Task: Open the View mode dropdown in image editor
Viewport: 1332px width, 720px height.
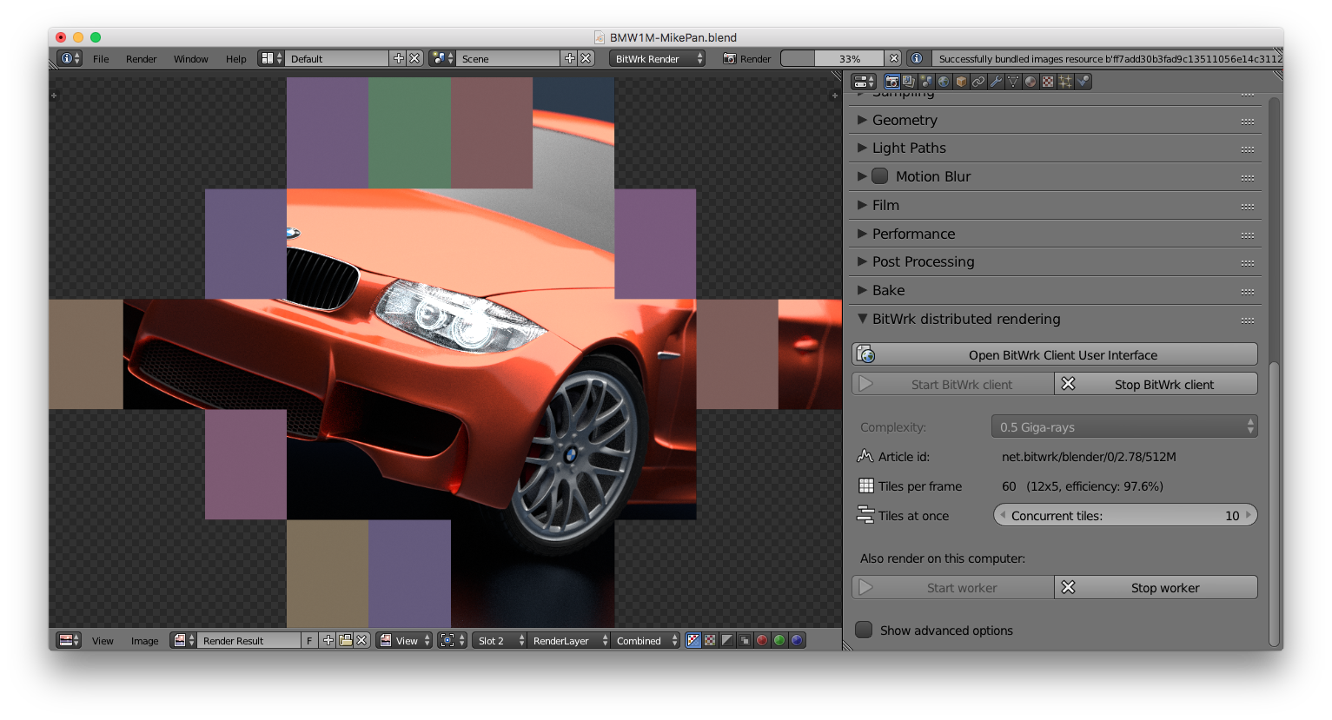Action: point(404,640)
